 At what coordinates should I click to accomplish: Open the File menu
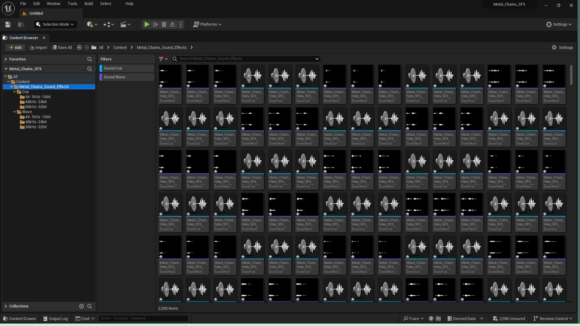coord(23,4)
